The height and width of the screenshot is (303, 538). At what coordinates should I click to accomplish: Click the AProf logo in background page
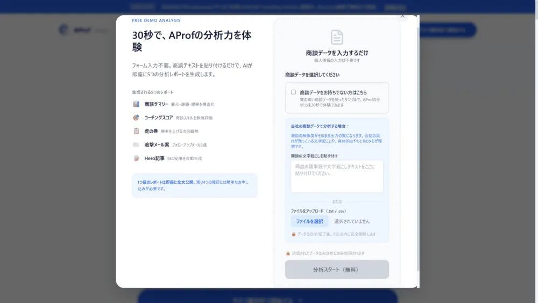(x=75, y=30)
